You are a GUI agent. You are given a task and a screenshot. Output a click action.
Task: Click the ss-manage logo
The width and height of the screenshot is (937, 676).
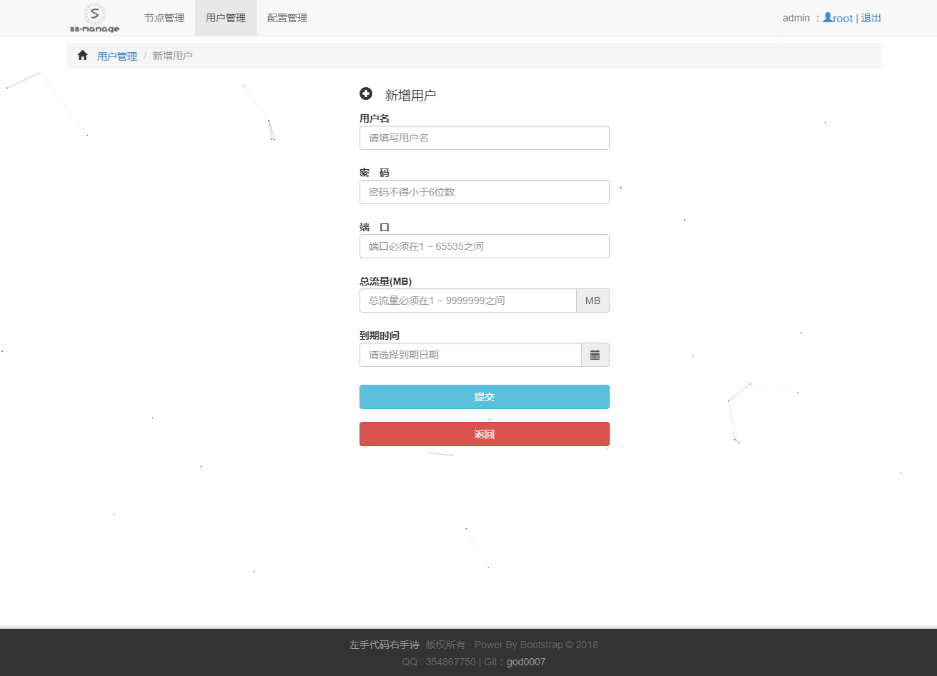[x=94, y=18]
